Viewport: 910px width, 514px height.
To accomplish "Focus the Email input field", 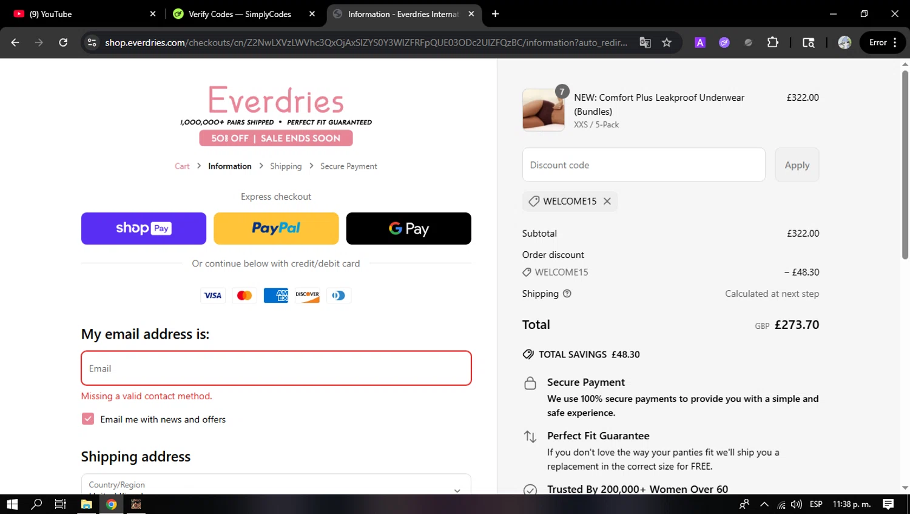I will click(276, 368).
